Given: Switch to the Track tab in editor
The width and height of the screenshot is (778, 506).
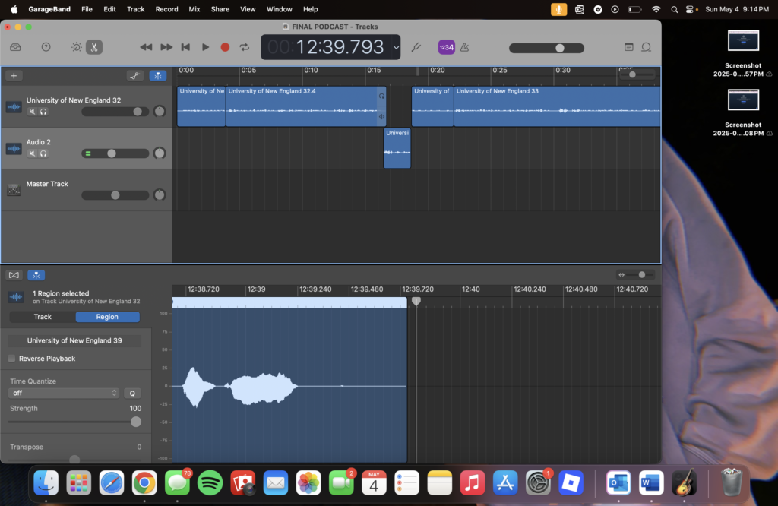Looking at the screenshot, I should click(x=43, y=317).
